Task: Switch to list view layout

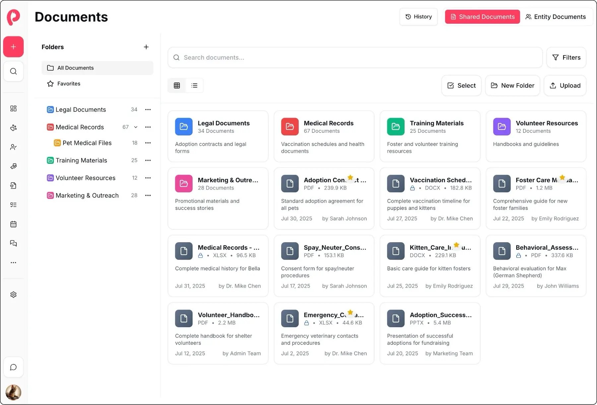Action: point(194,86)
